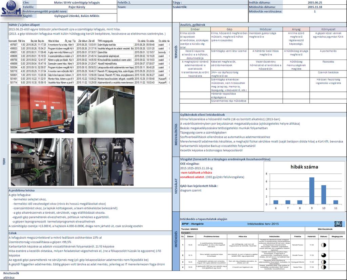Click the status Harvey ball in action row 1
The height and width of the screenshot is (280, 347).
323,245
